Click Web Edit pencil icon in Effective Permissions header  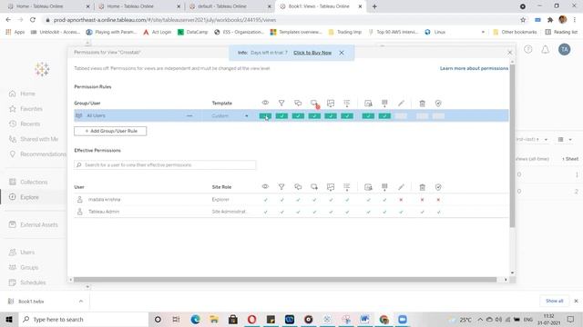click(401, 187)
